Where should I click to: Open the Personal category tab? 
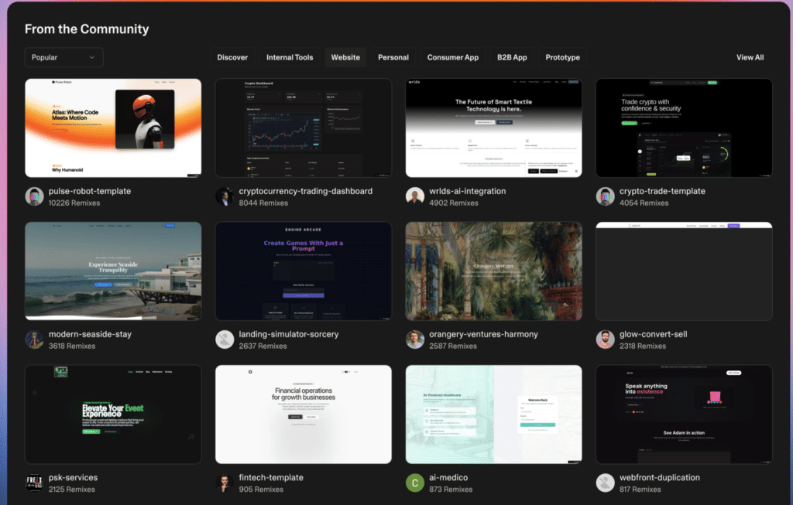click(393, 57)
